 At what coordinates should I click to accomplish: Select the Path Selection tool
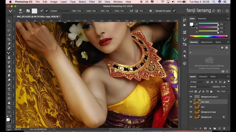tap(9, 94)
